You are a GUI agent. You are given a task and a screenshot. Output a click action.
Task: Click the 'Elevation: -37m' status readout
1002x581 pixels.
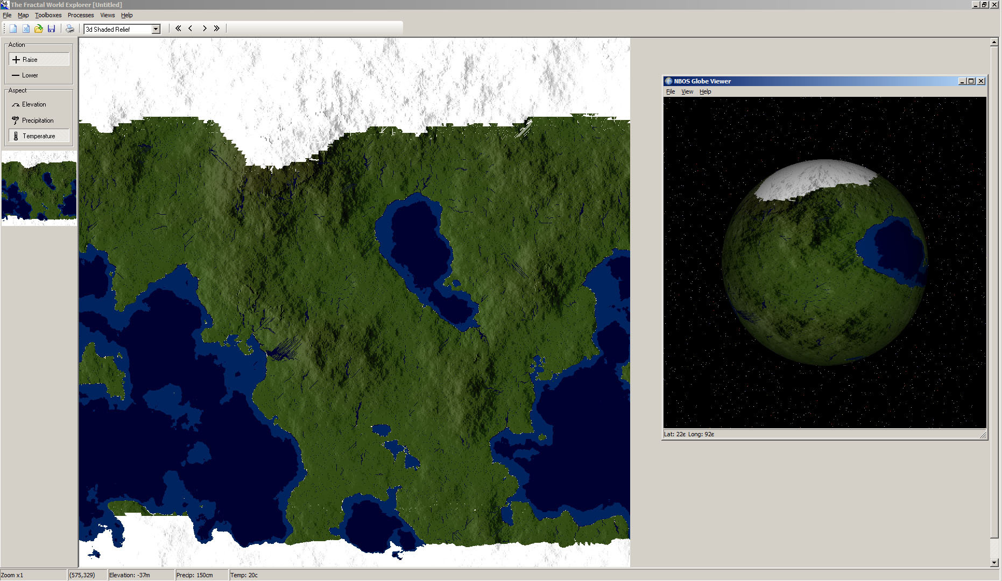130,575
